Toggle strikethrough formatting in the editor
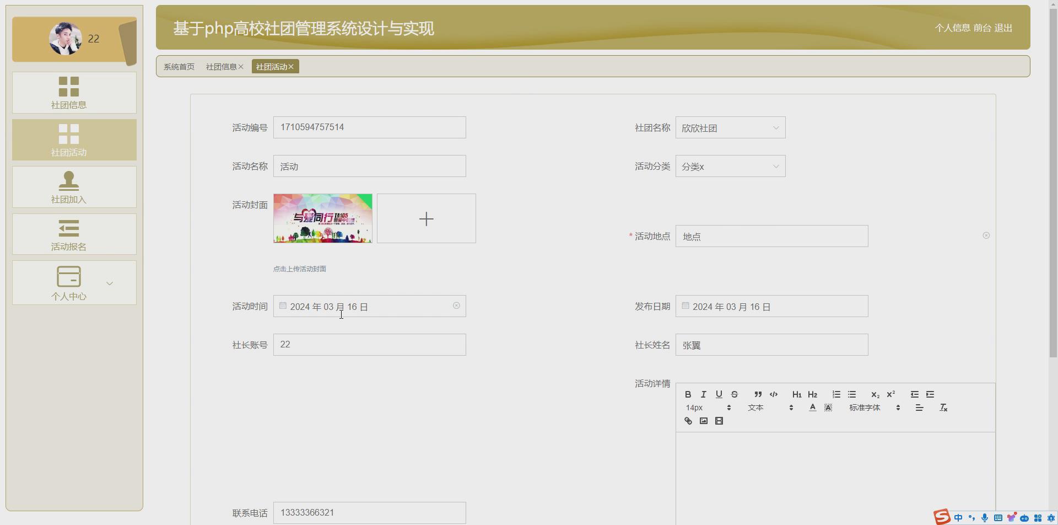Viewport: 1058px width, 525px height. point(734,394)
